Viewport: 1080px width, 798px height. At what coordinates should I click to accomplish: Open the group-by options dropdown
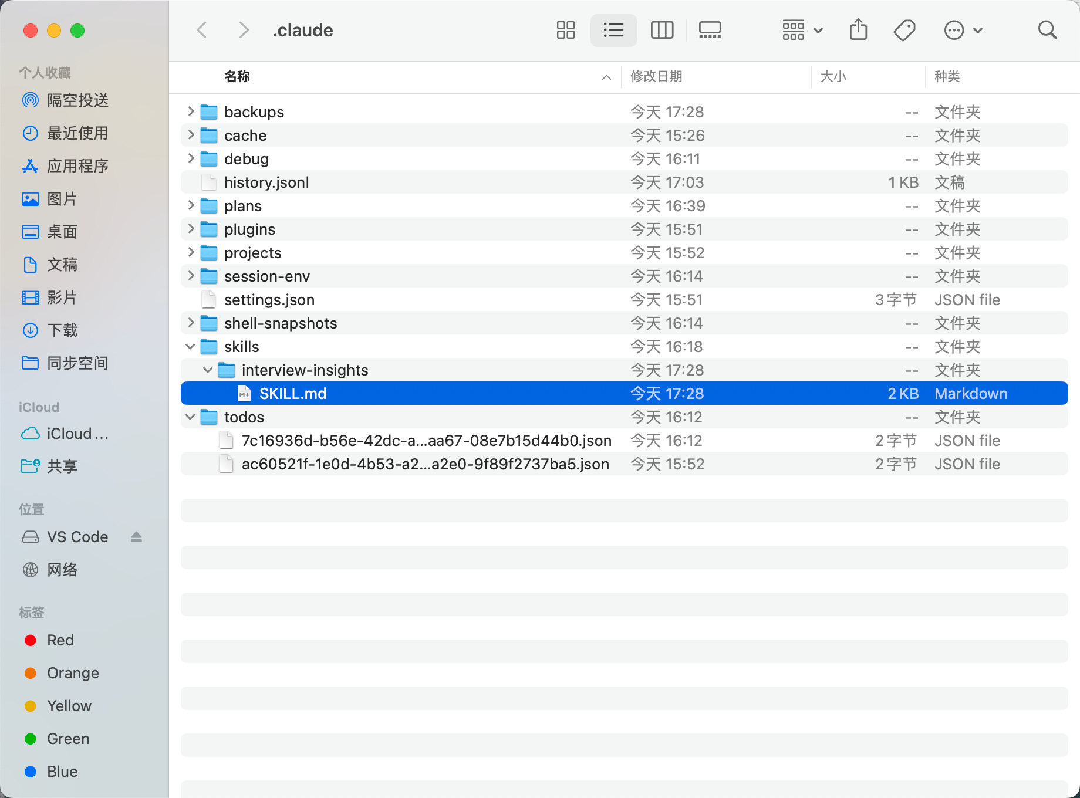pos(802,30)
